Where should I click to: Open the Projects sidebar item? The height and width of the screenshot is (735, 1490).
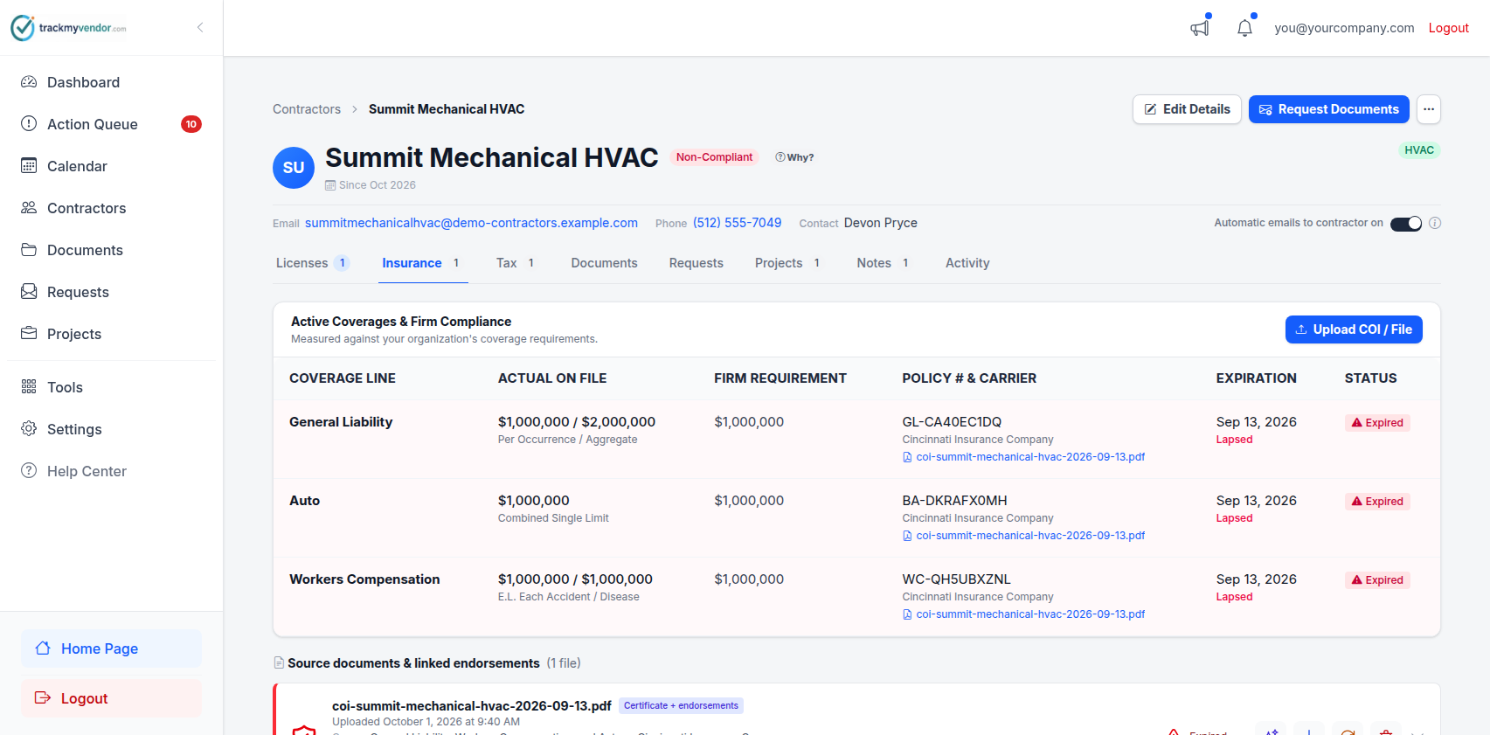(111, 334)
